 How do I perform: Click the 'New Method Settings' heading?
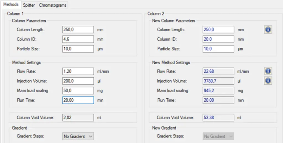[171, 63]
